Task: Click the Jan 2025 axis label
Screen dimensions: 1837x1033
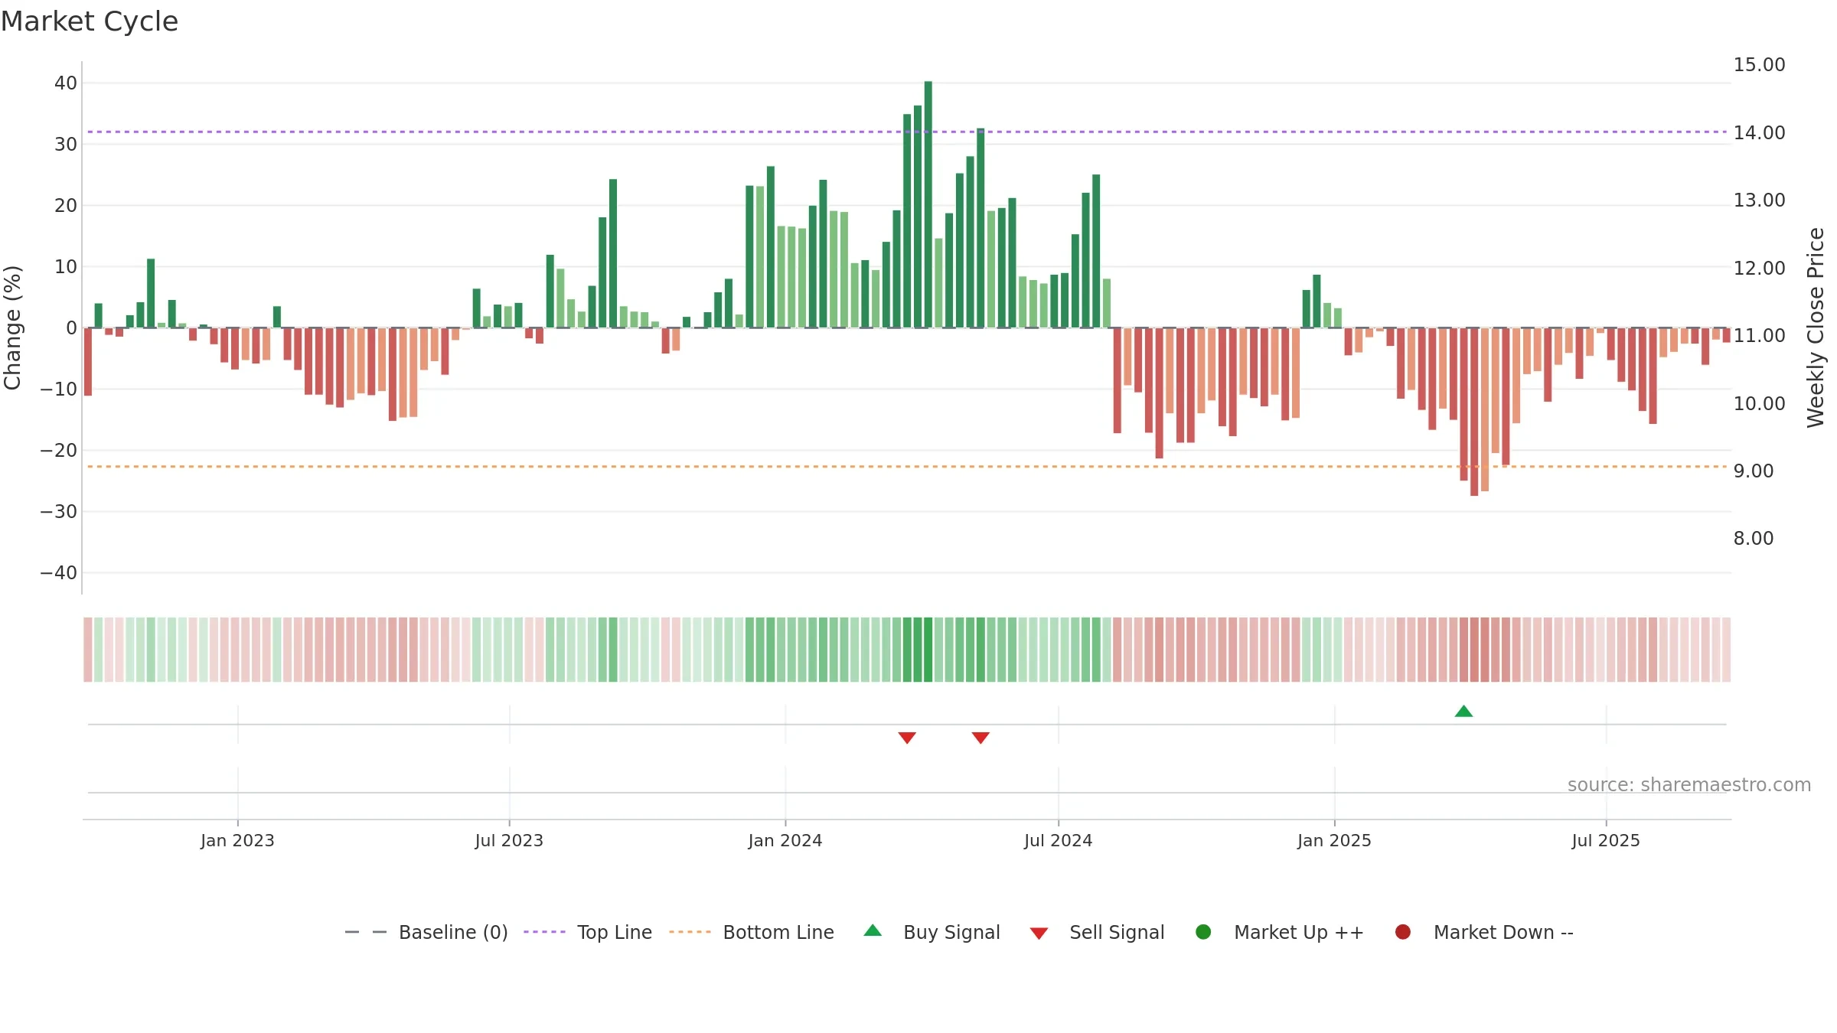Action: [1334, 840]
